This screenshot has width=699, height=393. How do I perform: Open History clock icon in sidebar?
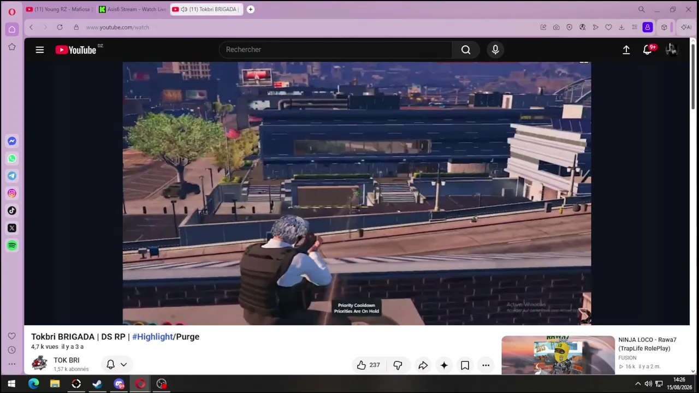[11, 350]
